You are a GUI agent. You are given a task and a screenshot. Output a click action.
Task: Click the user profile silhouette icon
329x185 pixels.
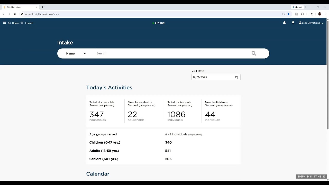300,23
